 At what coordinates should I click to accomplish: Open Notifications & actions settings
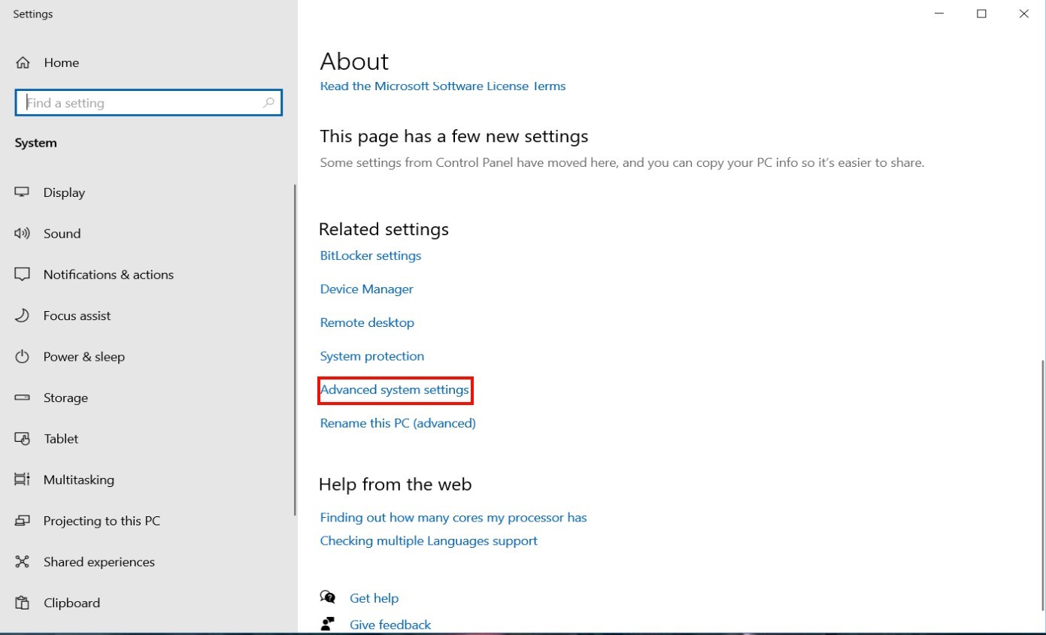pos(108,275)
